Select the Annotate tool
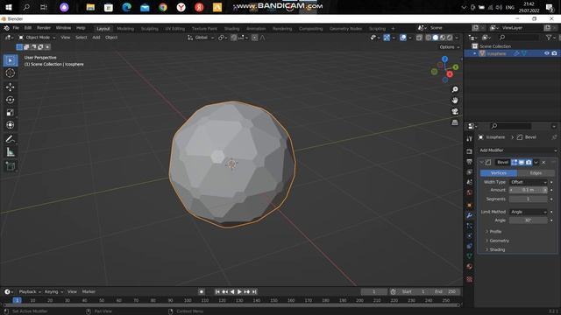This screenshot has width=561, height=315. click(x=11, y=139)
